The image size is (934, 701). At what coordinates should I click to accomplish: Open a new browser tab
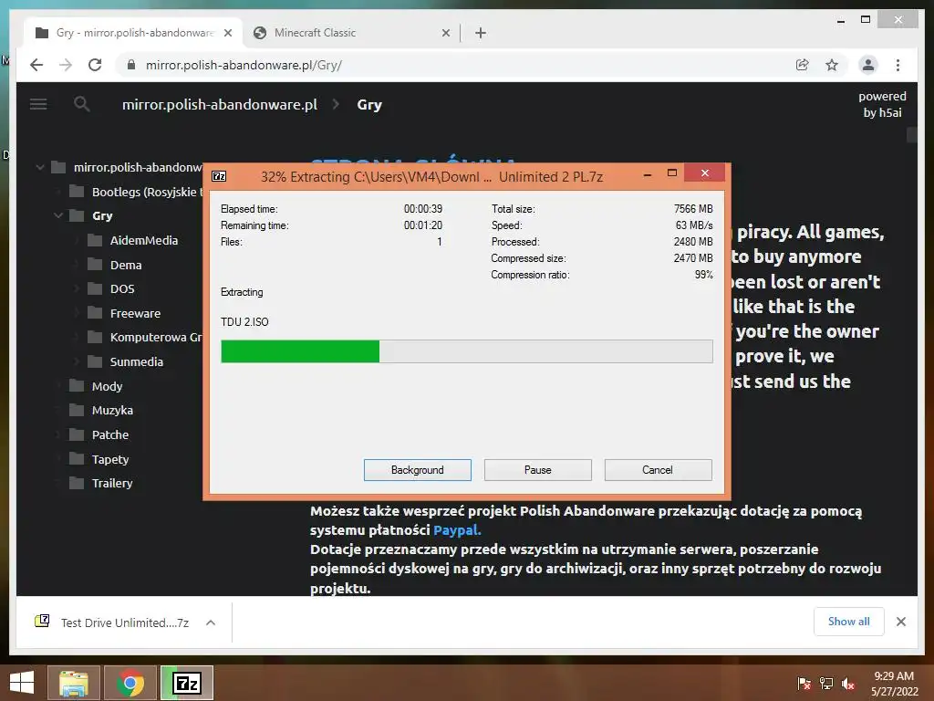point(481,33)
